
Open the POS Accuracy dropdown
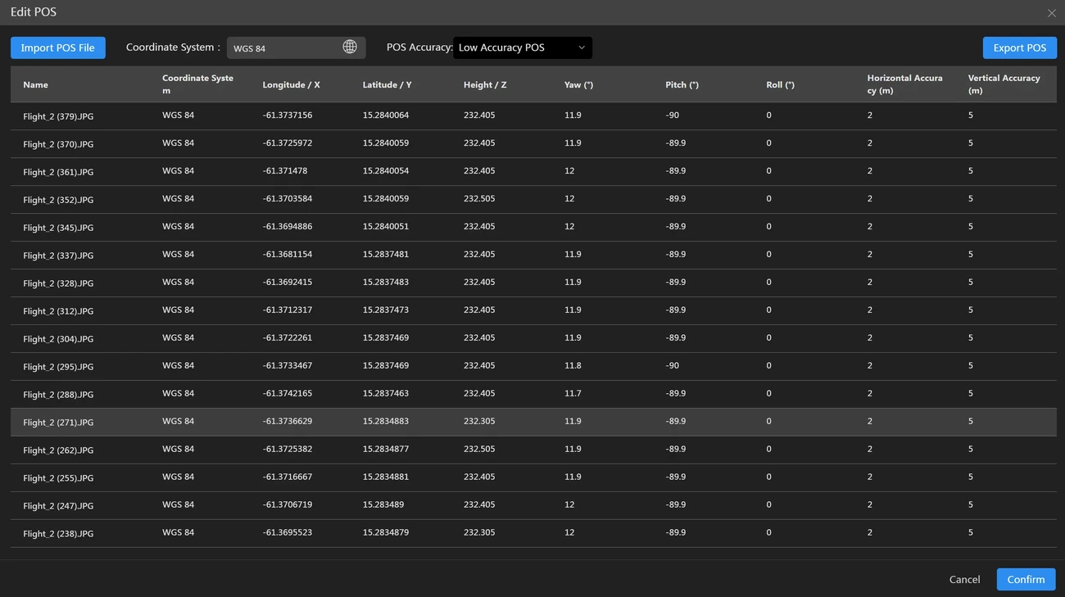click(522, 47)
